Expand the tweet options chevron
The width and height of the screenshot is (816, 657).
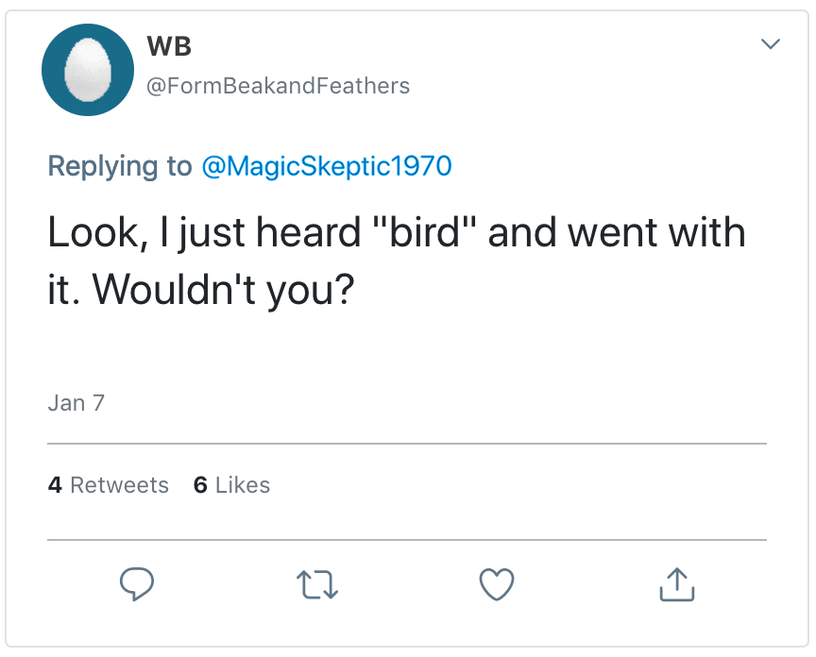pyautogui.click(x=771, y=44)
